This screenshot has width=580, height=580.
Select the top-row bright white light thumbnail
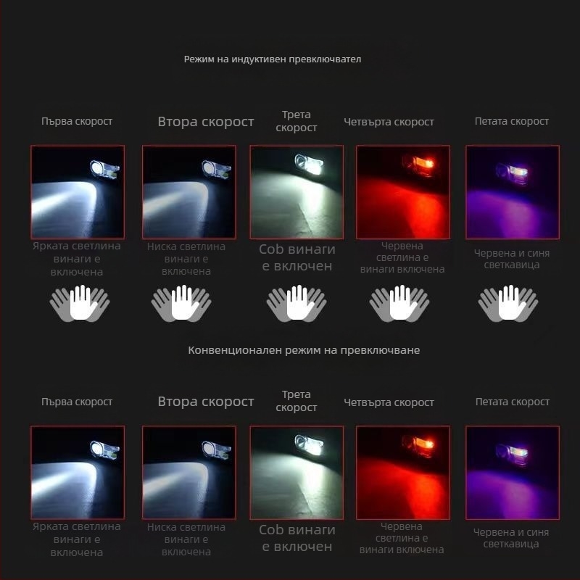click(x=78, y=192)
